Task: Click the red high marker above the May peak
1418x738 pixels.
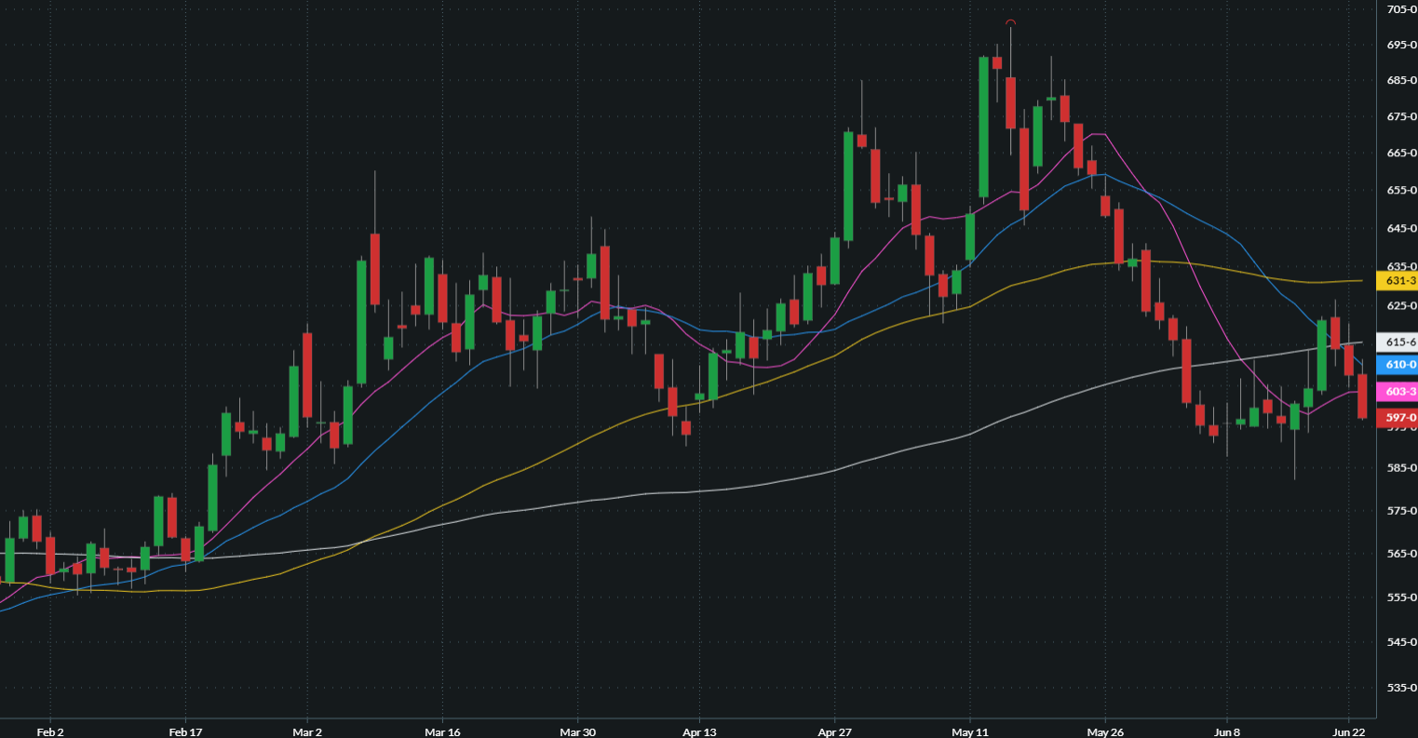Action: coord(1010,21)
